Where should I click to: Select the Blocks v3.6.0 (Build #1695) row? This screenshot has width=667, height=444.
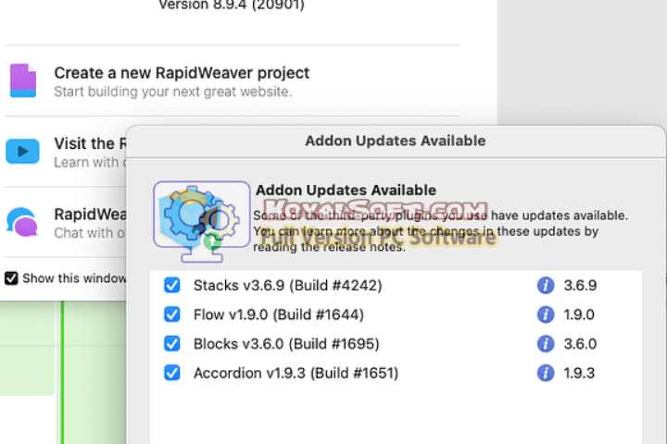click(x=396, y=344)
